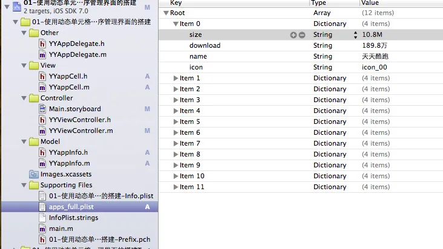The width and height of the screenshot is (443, 249).
Task: Click the minus icon on the size row
Action: click(302, 34)
